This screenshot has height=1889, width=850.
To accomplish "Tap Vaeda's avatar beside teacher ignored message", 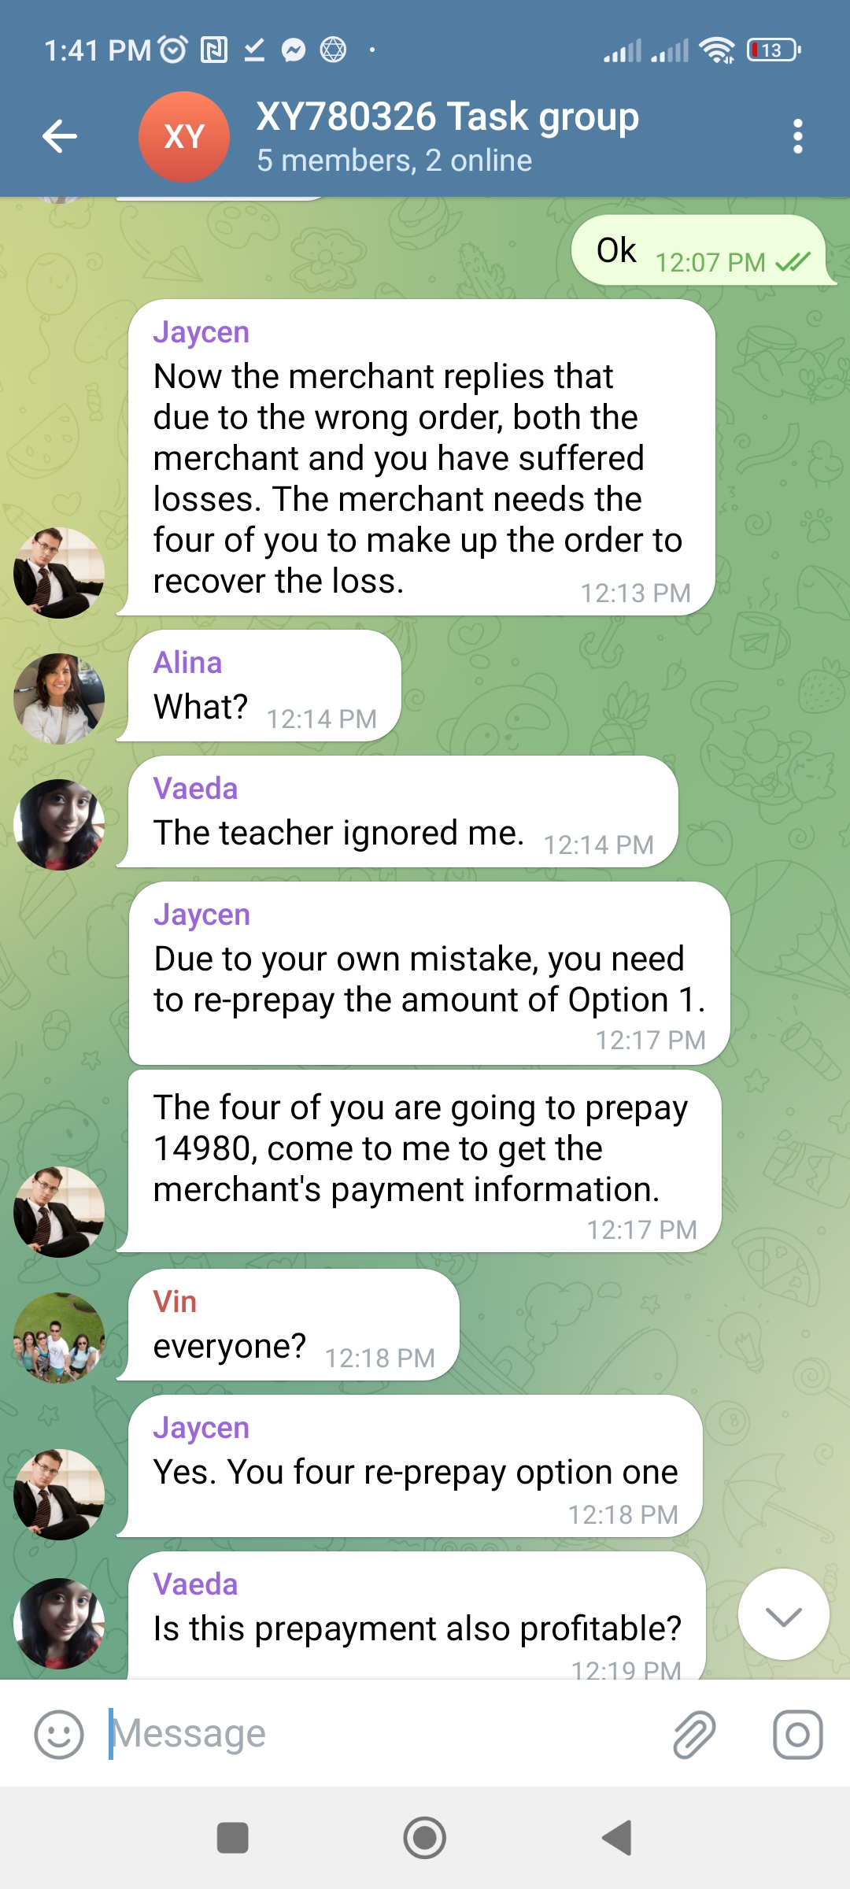I will [59, 825].
